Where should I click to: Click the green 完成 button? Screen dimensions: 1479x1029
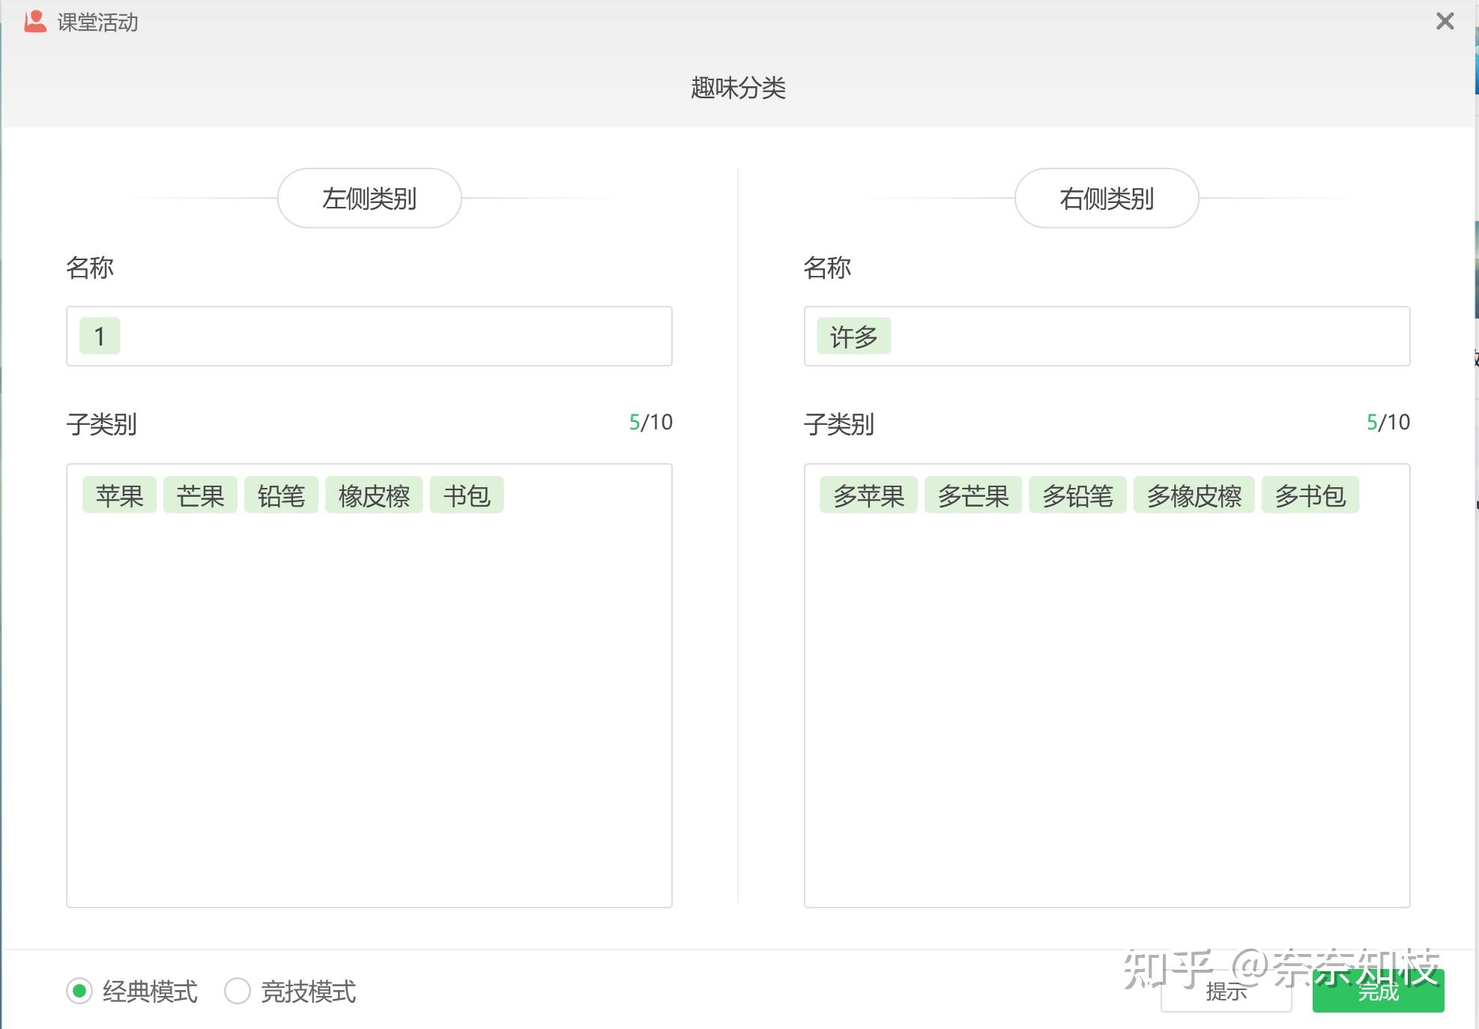[x=1379, y=991]
